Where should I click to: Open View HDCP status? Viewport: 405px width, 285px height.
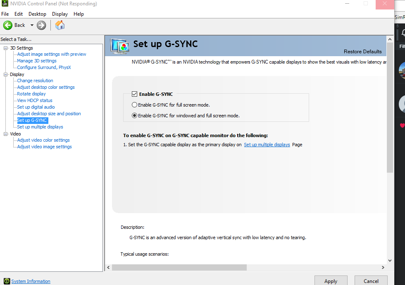point(35,100)
